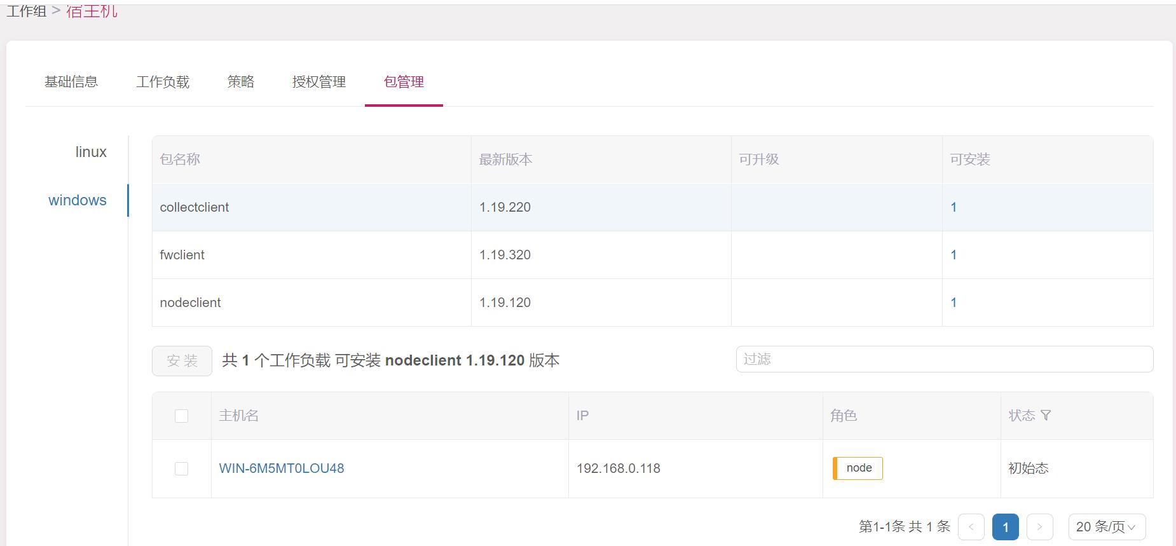1176x546 pixels.
Task: Switch to the 基础信息 tab
Action: [71, 82]
